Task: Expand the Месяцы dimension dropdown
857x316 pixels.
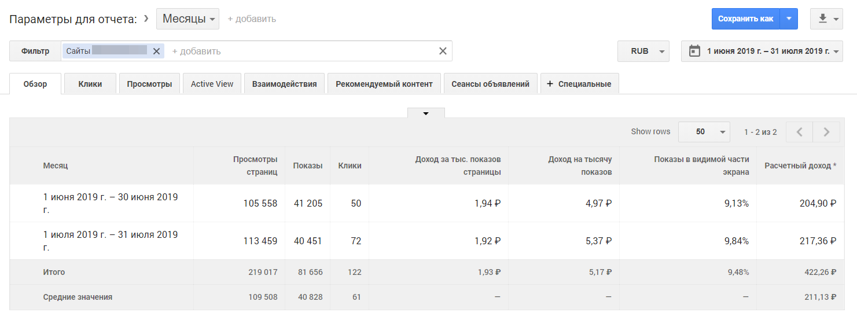Action: (x=187, y=19)
